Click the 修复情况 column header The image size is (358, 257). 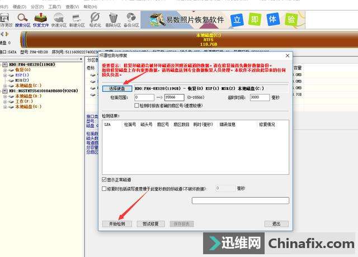click(x=267, y=125)
